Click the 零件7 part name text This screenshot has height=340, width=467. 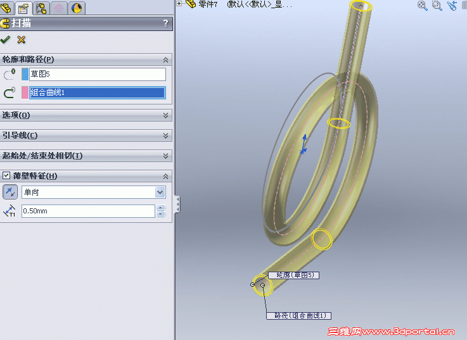pos(208,4)
